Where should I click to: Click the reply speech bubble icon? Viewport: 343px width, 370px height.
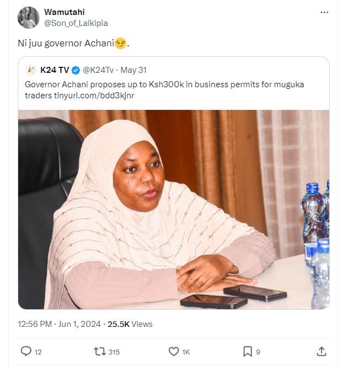pos(26,351)
